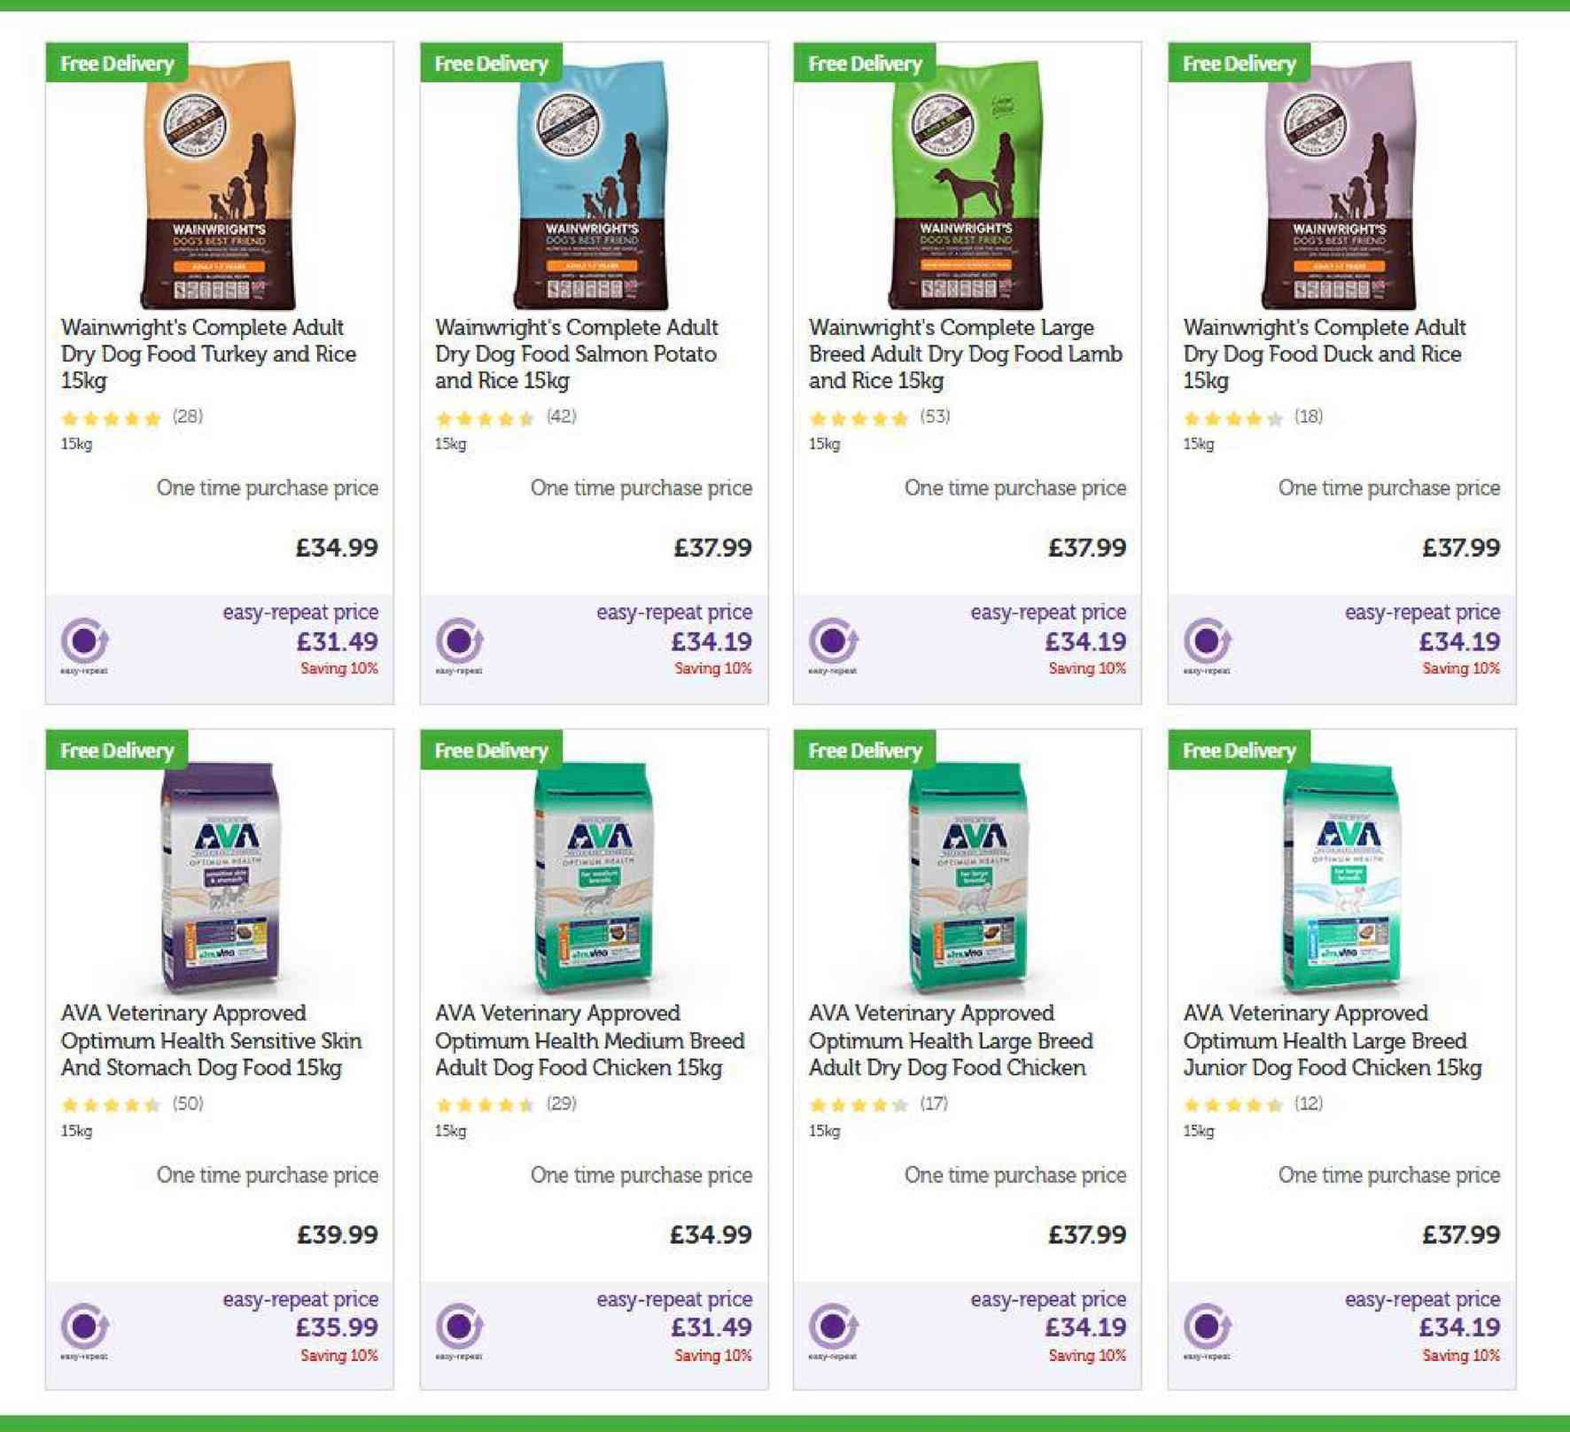
Task: Open Wainwright's Large Breed Lamb and Rice title
Action: (965, 354)
